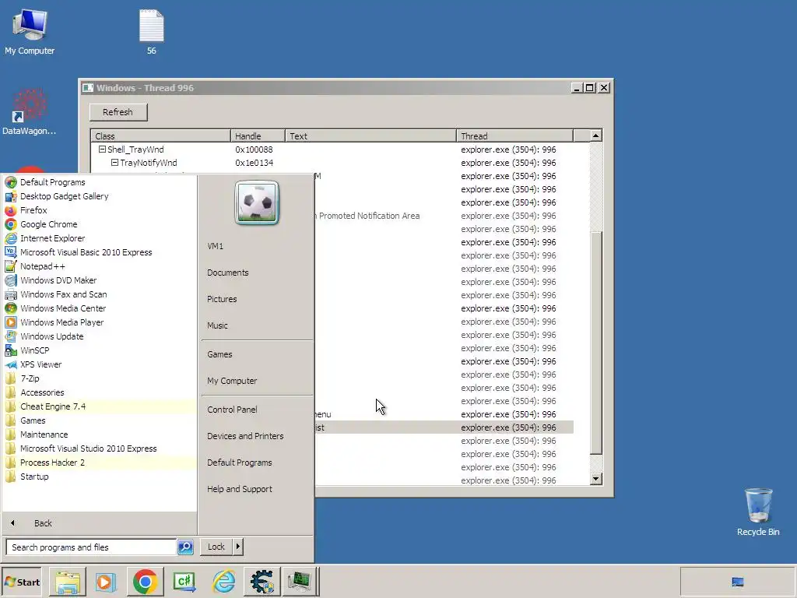Click the Lock button
This screenshot has height=598, width=797.
point(216,547)
